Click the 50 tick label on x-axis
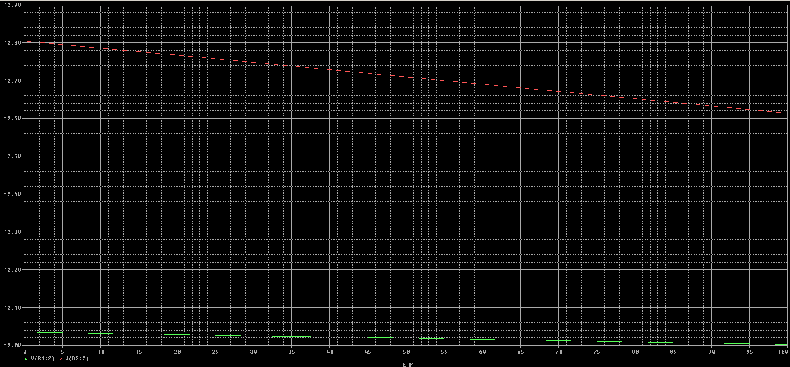The height and width of the screenshot is (367, 790). [x=406, y=352]
